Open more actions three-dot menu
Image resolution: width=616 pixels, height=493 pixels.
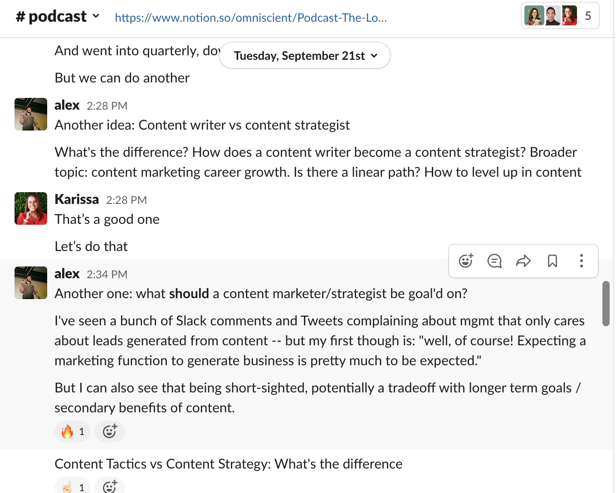(x=581, y=261)
